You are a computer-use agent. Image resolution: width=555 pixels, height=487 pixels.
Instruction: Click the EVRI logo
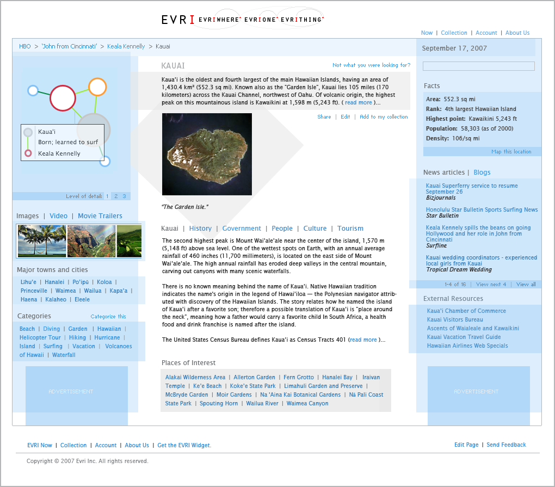[x=178, y=20]
